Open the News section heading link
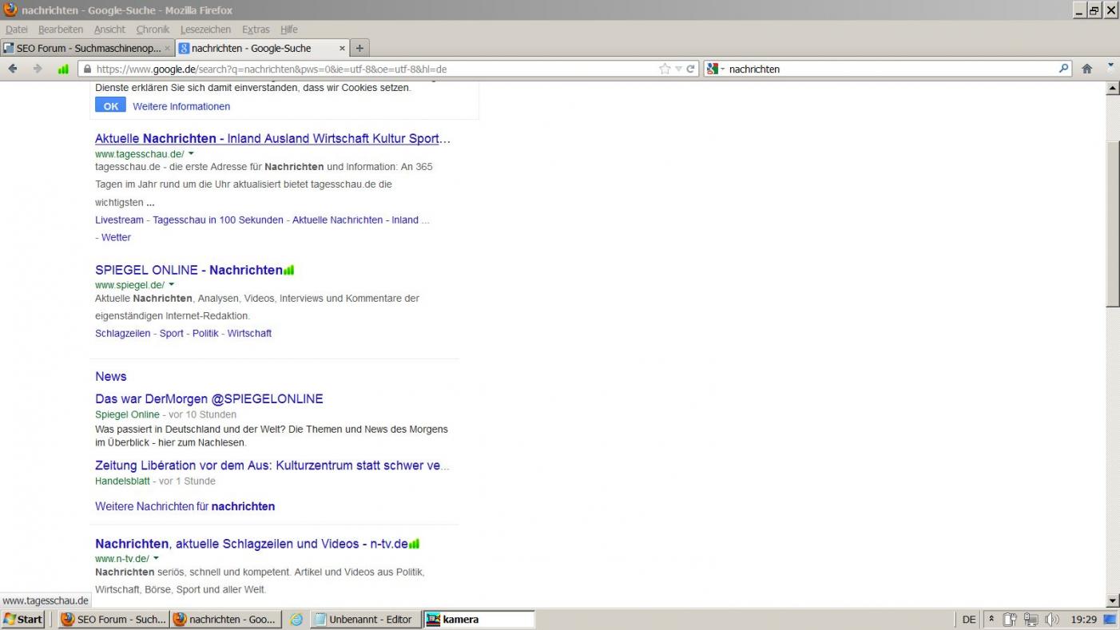This screenshot has width=1120, height=630. (x=111, y=376)
